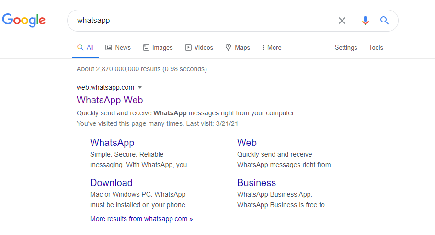Click the Google logo
The width and height of the screenshot is (435, 235).
(24, 20)
